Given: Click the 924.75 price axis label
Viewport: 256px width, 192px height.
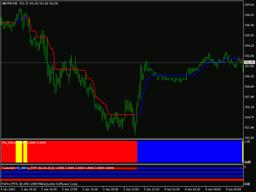Looking at the screenshot, I should coord(249,117).
